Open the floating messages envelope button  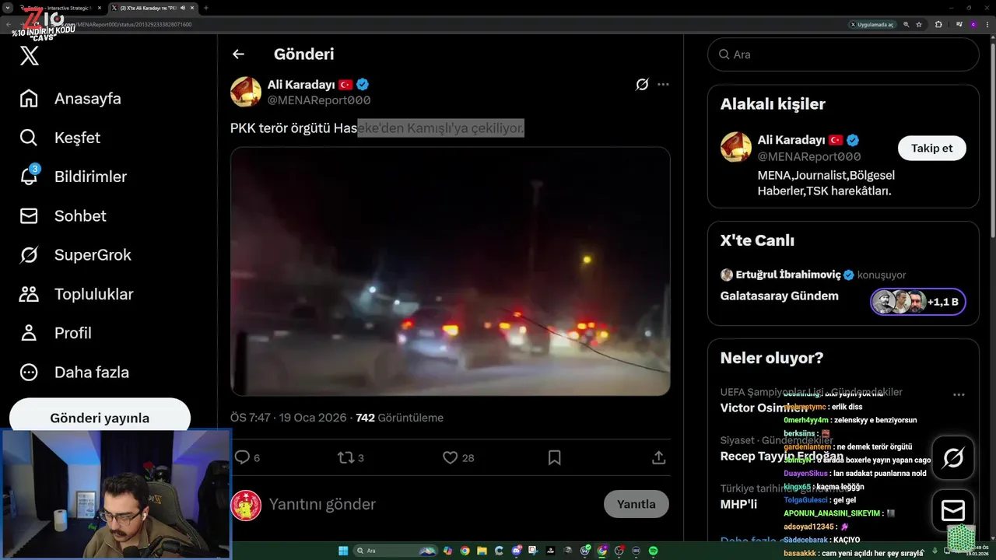pos(953,510)
